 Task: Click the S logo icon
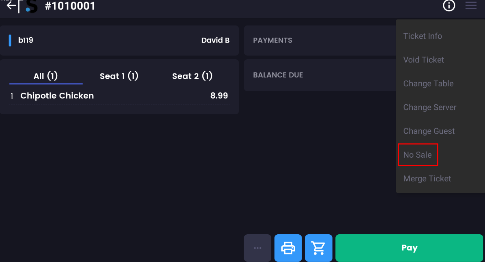[31, 6]
